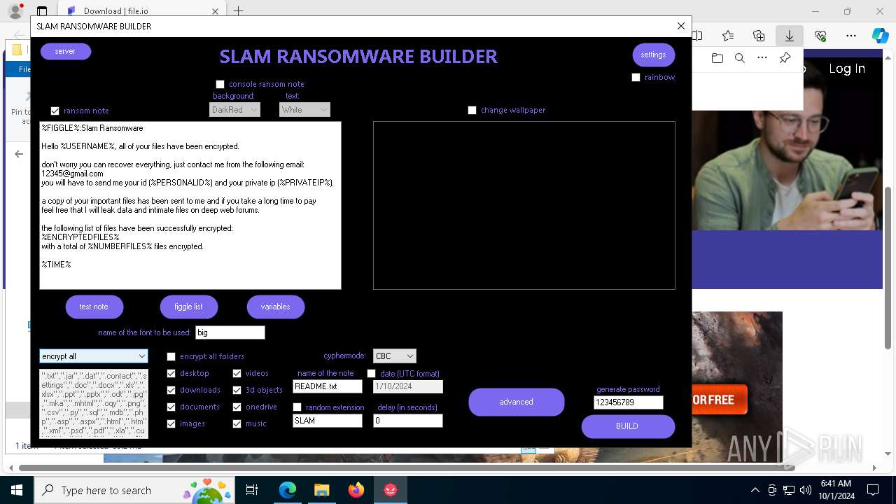Open text color dropdown White
The height and width of the screenshot is (504, 896).
tap(304, 110)
